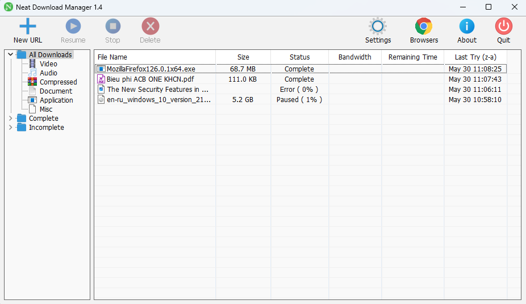Expand the Complete tree node

coord(10,118)
